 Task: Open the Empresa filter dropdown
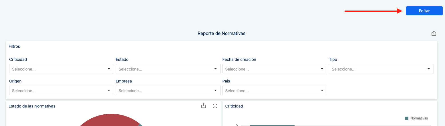pos(168,90)
